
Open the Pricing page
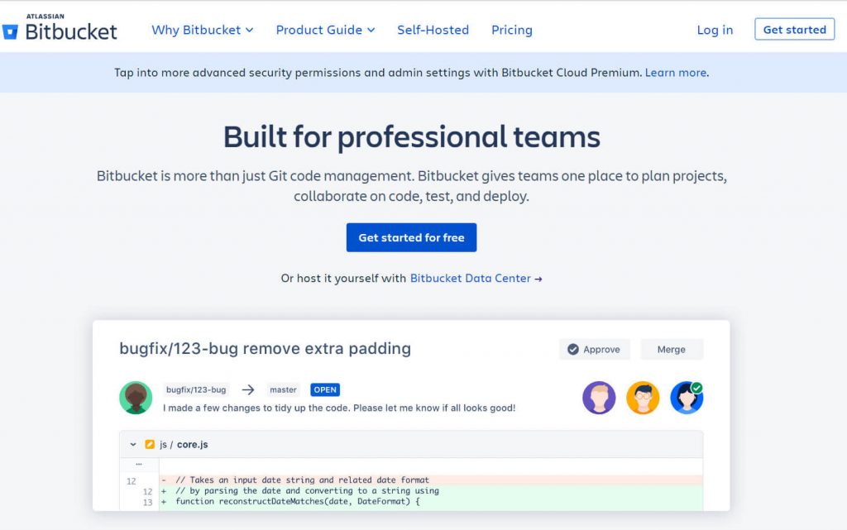[x=512, y=30]
